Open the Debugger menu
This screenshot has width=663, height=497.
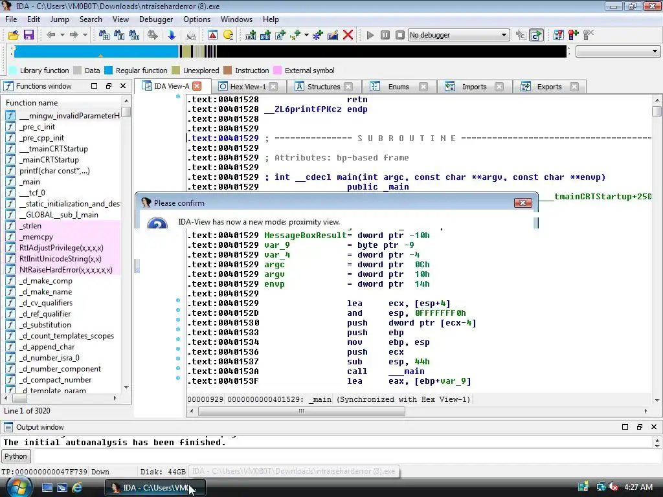[156, 19]
